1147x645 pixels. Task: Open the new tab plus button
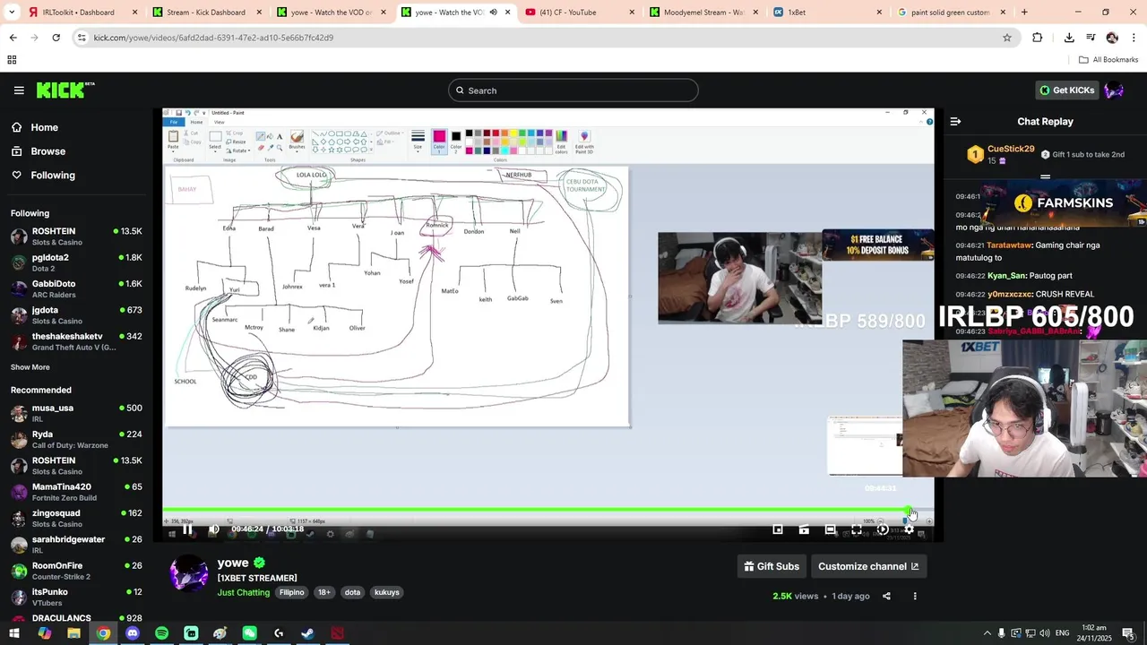pyautogui.click(x=1024, y=13)
